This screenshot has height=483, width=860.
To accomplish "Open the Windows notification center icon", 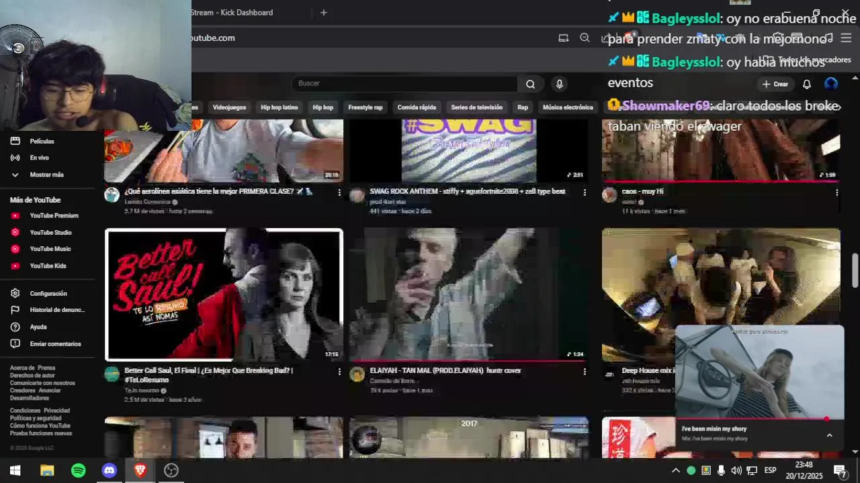I will tap(840, 470).
